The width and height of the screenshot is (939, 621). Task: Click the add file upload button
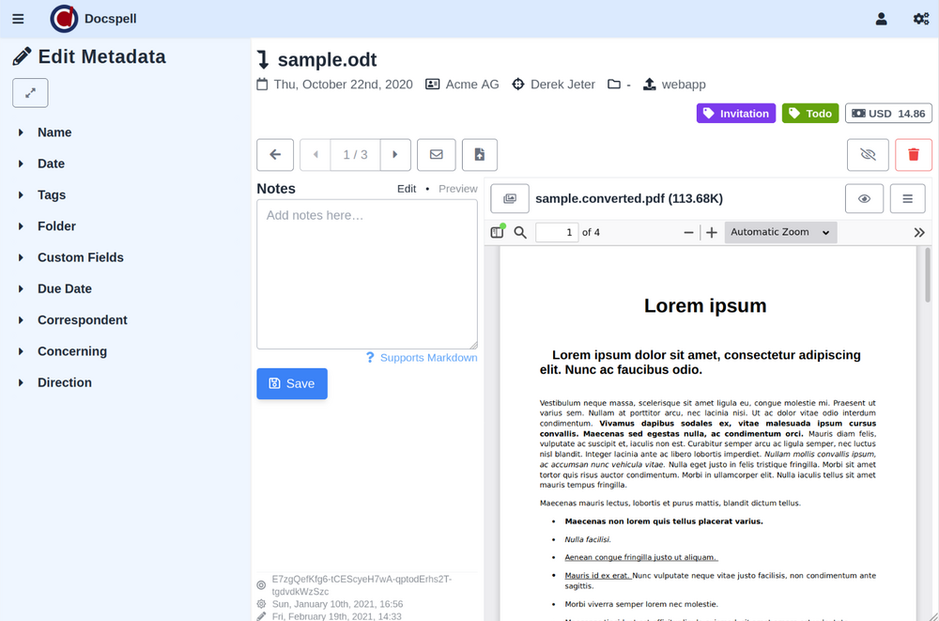[479, 155]
